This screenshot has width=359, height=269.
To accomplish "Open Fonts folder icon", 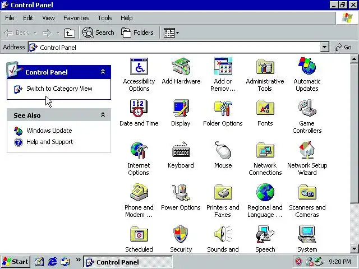I will (x=265, y=108).
